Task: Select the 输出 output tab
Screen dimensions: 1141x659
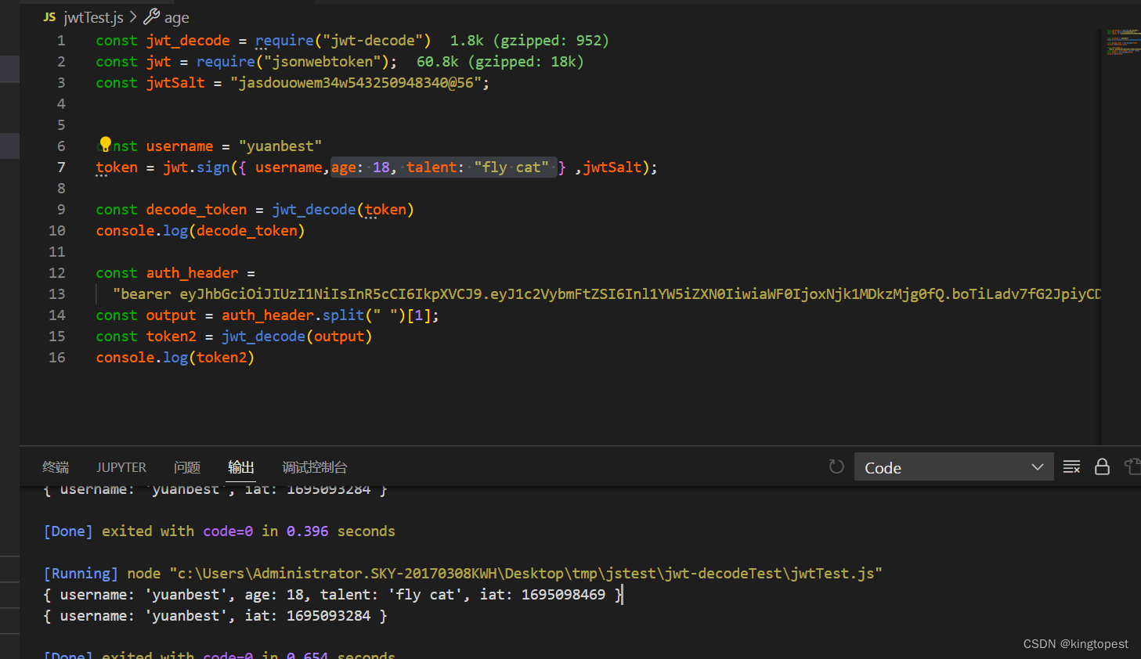Action: (x=241, y=467)
